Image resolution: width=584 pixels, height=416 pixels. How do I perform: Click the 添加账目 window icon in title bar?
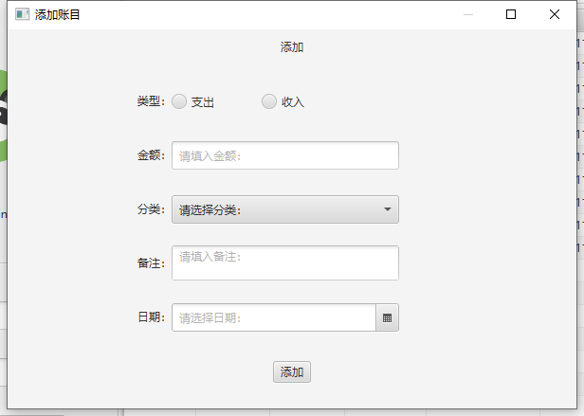pos(22,14)
